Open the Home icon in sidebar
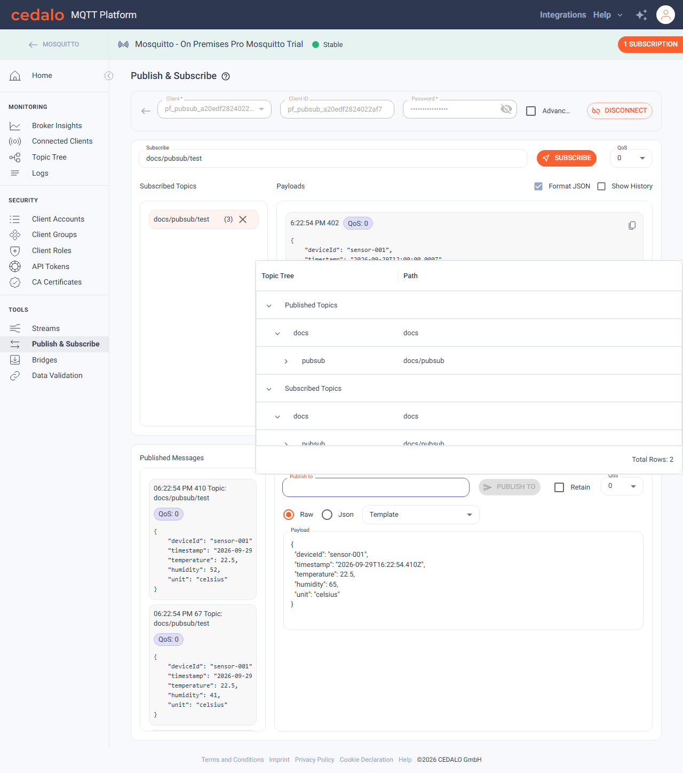 15,76
